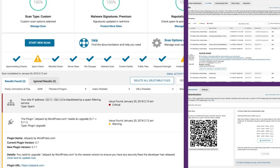
Task: Click the Spamvertising Checks checkmark icon
Action: (x=16, y=59)
